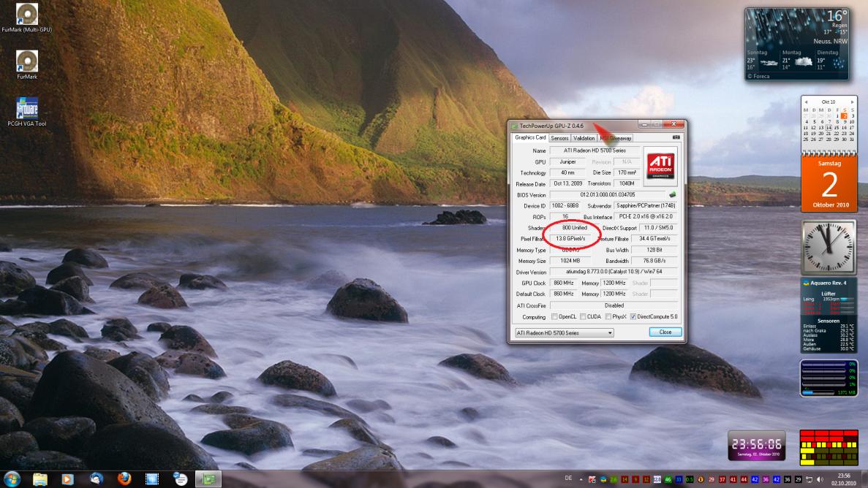The width and height of the screenshot is (868, 488).
Task: Click the Shaders value 800 Unified
Action: coord(574,228)
